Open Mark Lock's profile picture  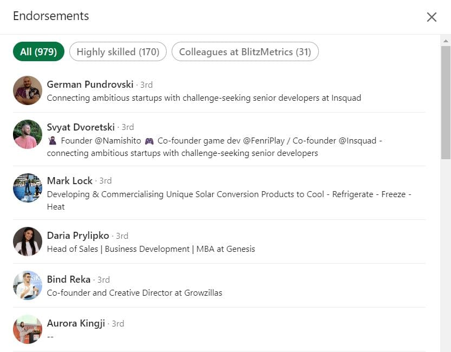[28, 188]
